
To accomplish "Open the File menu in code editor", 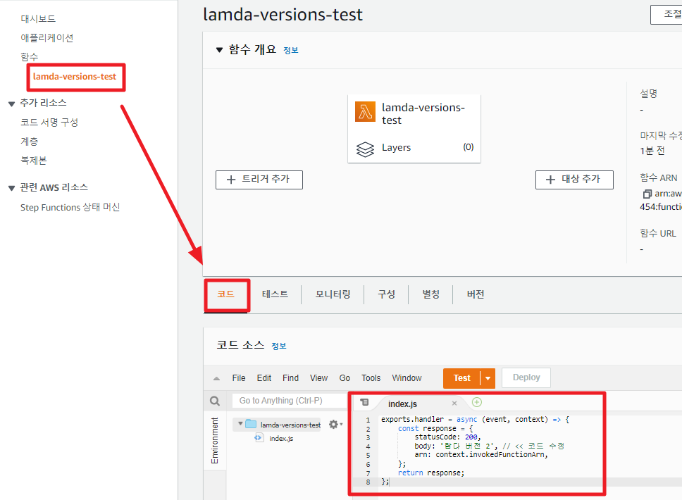I will pyautogui.click(x=239, y=378).
